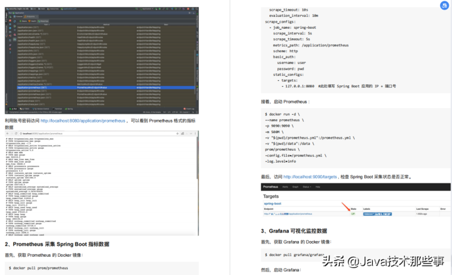Image resolution: width=452 pixels, height=275 pixels.
Task: Click 'password: pwd' config line
Action: [290, 69]
